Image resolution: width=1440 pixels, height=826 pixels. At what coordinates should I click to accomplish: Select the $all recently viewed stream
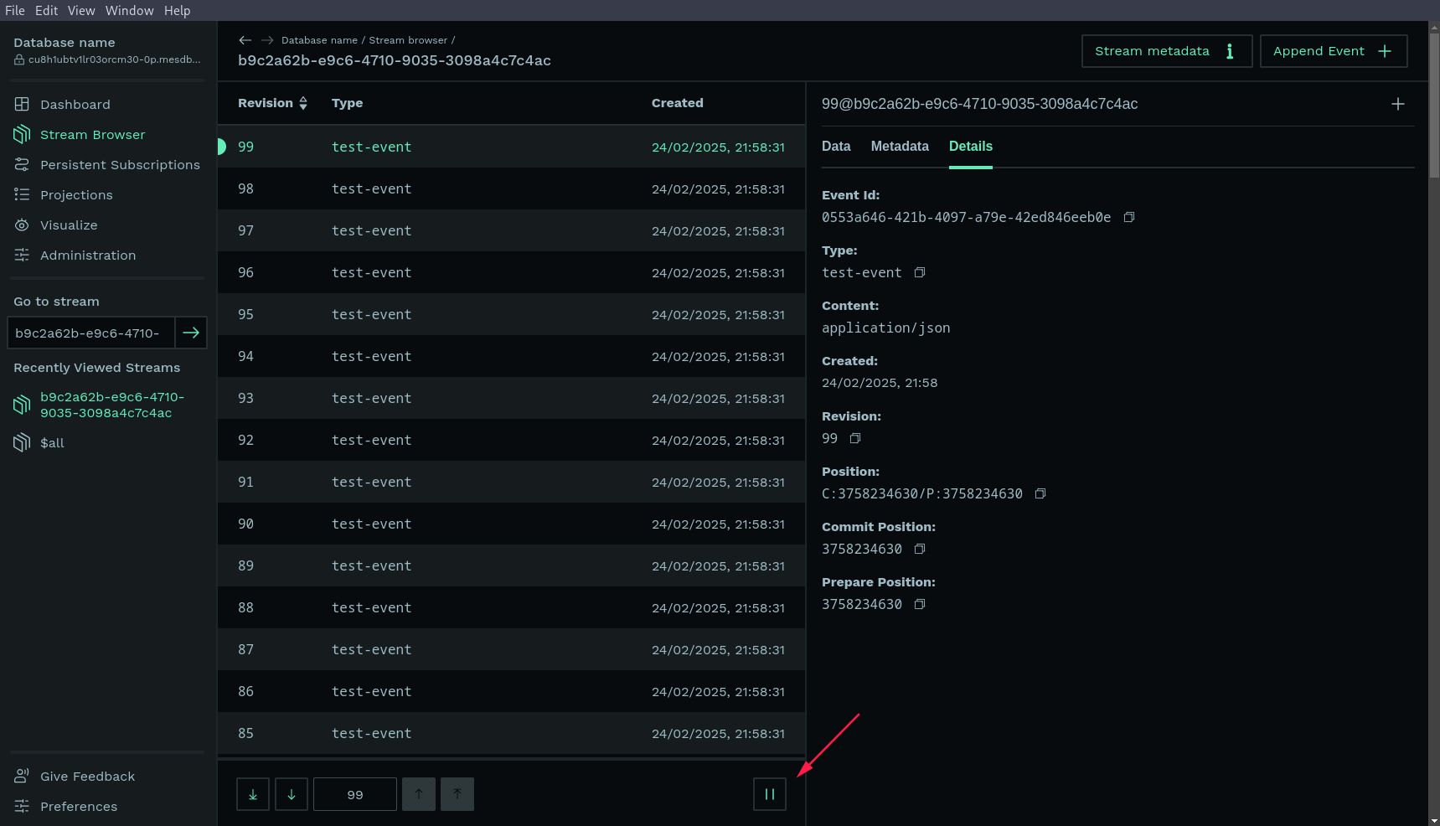(52, 443)
